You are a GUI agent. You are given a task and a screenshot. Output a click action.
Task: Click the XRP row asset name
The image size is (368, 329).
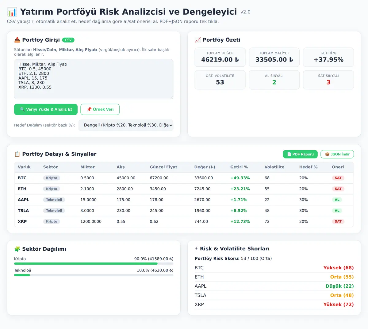point(22,222)
